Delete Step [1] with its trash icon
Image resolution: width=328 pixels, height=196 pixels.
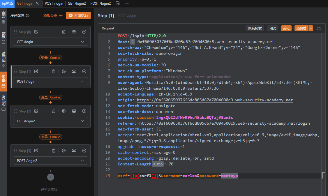click(54, 71)
